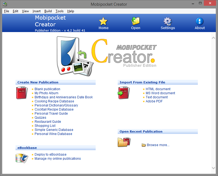This screenshot has height=176, width=218.
Task: Maximize the Mobipocket Creator window
Action: (x=200, y=3)
